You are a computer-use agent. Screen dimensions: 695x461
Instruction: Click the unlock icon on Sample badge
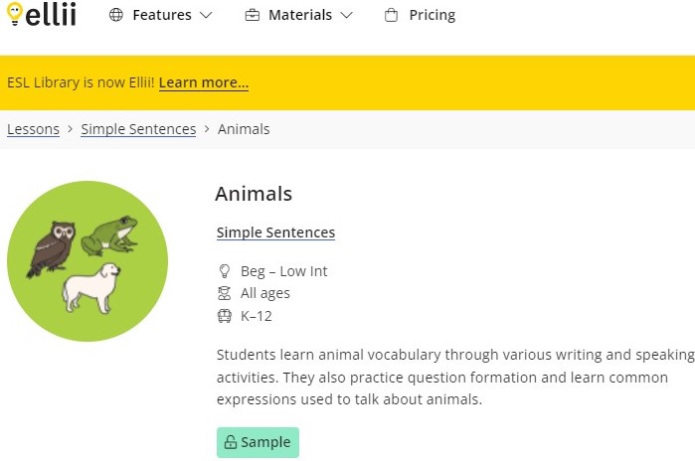pyautogui.click(x=231, y=442)
